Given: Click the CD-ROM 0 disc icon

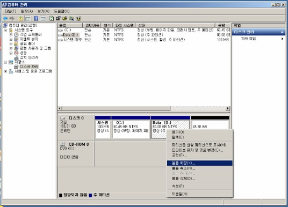Looking at the screenshot, I should [63, 144].
